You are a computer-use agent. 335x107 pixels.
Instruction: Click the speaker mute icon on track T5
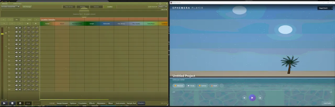pos(16,44)
